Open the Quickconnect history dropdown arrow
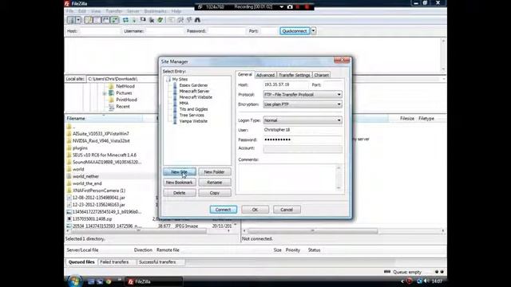This screenshot has width=511, height=287. coord(313,31)
